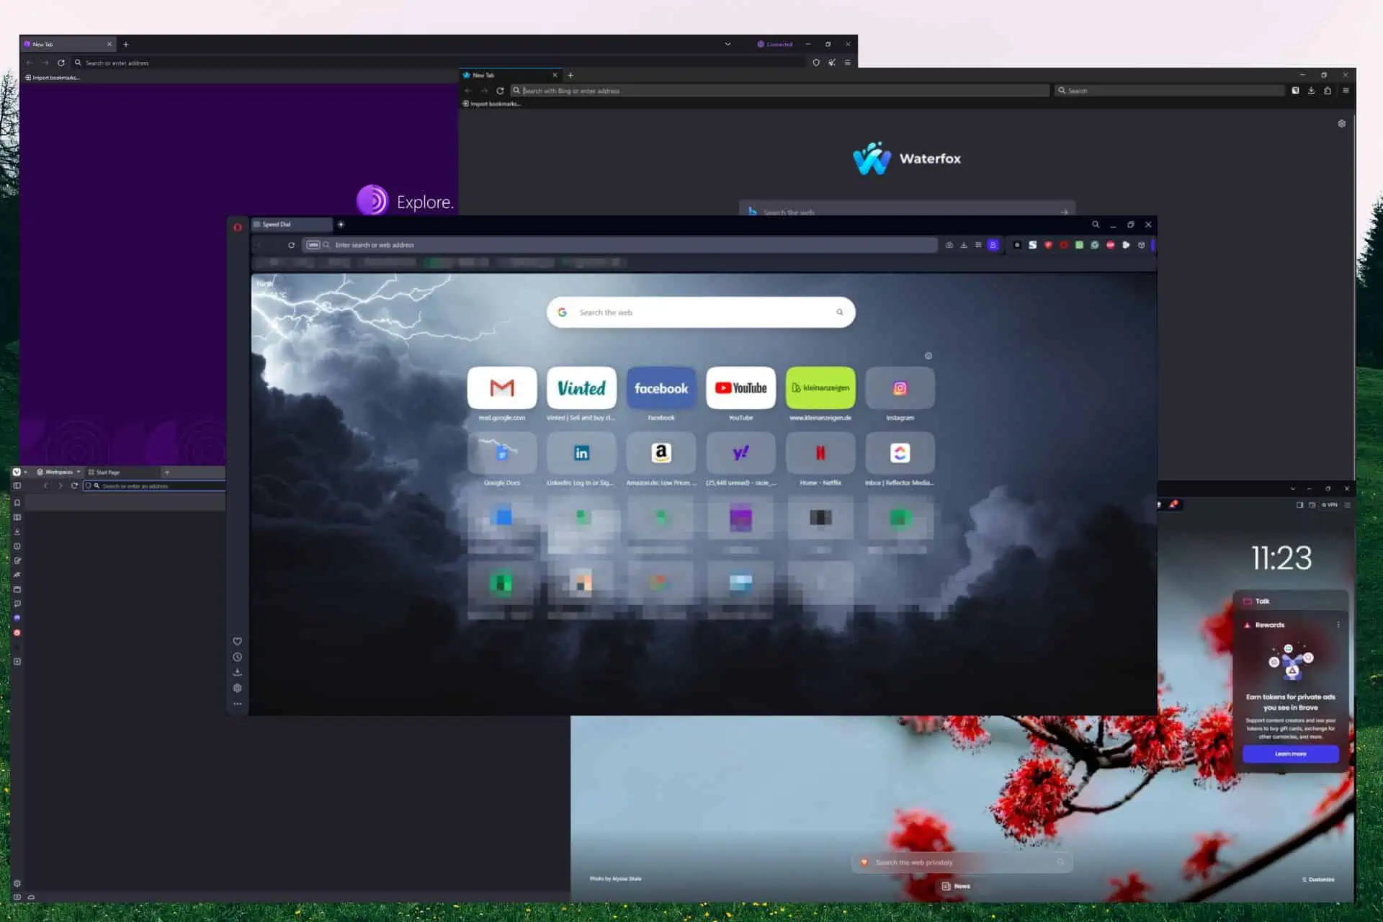Open the Waterfox downloads icon
The image size is (1383, 922).
pos(1311,91)
